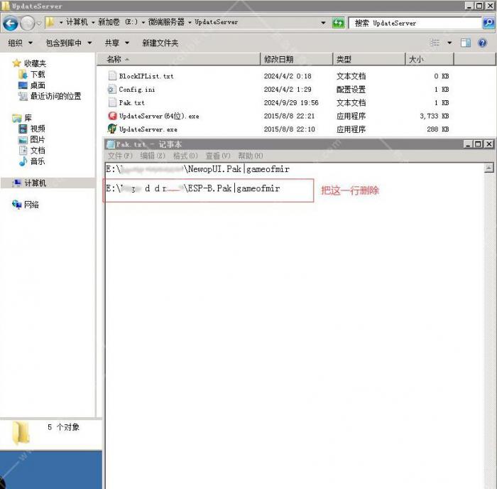Click the 新建文件夹 button
Screen dimensions: 497x489
(159, 43)
